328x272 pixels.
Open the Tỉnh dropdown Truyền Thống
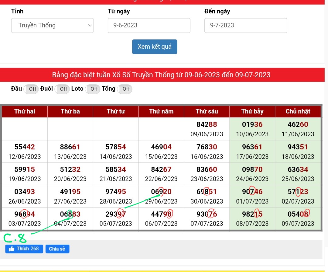[x=52, y=26]
